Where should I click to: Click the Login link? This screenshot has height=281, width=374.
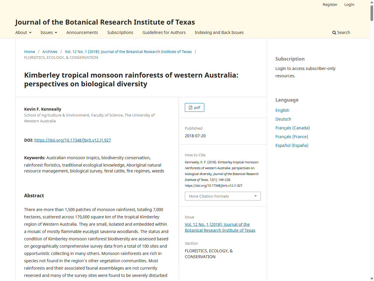click(x=349, y=4)
